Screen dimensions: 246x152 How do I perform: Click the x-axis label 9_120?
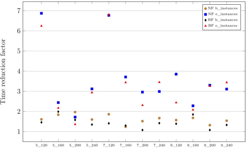coord(176,145)
